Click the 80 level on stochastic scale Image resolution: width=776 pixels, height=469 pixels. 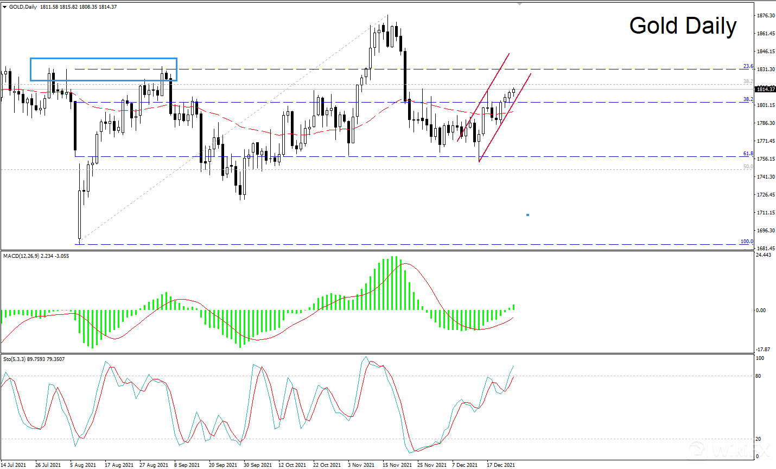[x=758, y=376]
